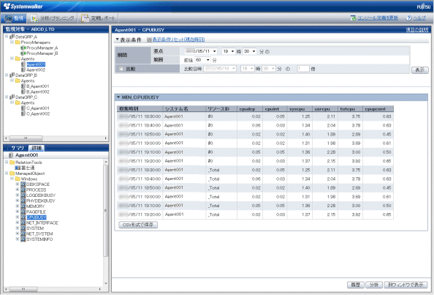Viewport: 434px width, 295px height.
Task: Click the DataGRP_C group icon
Action: (x=12, y=97)
